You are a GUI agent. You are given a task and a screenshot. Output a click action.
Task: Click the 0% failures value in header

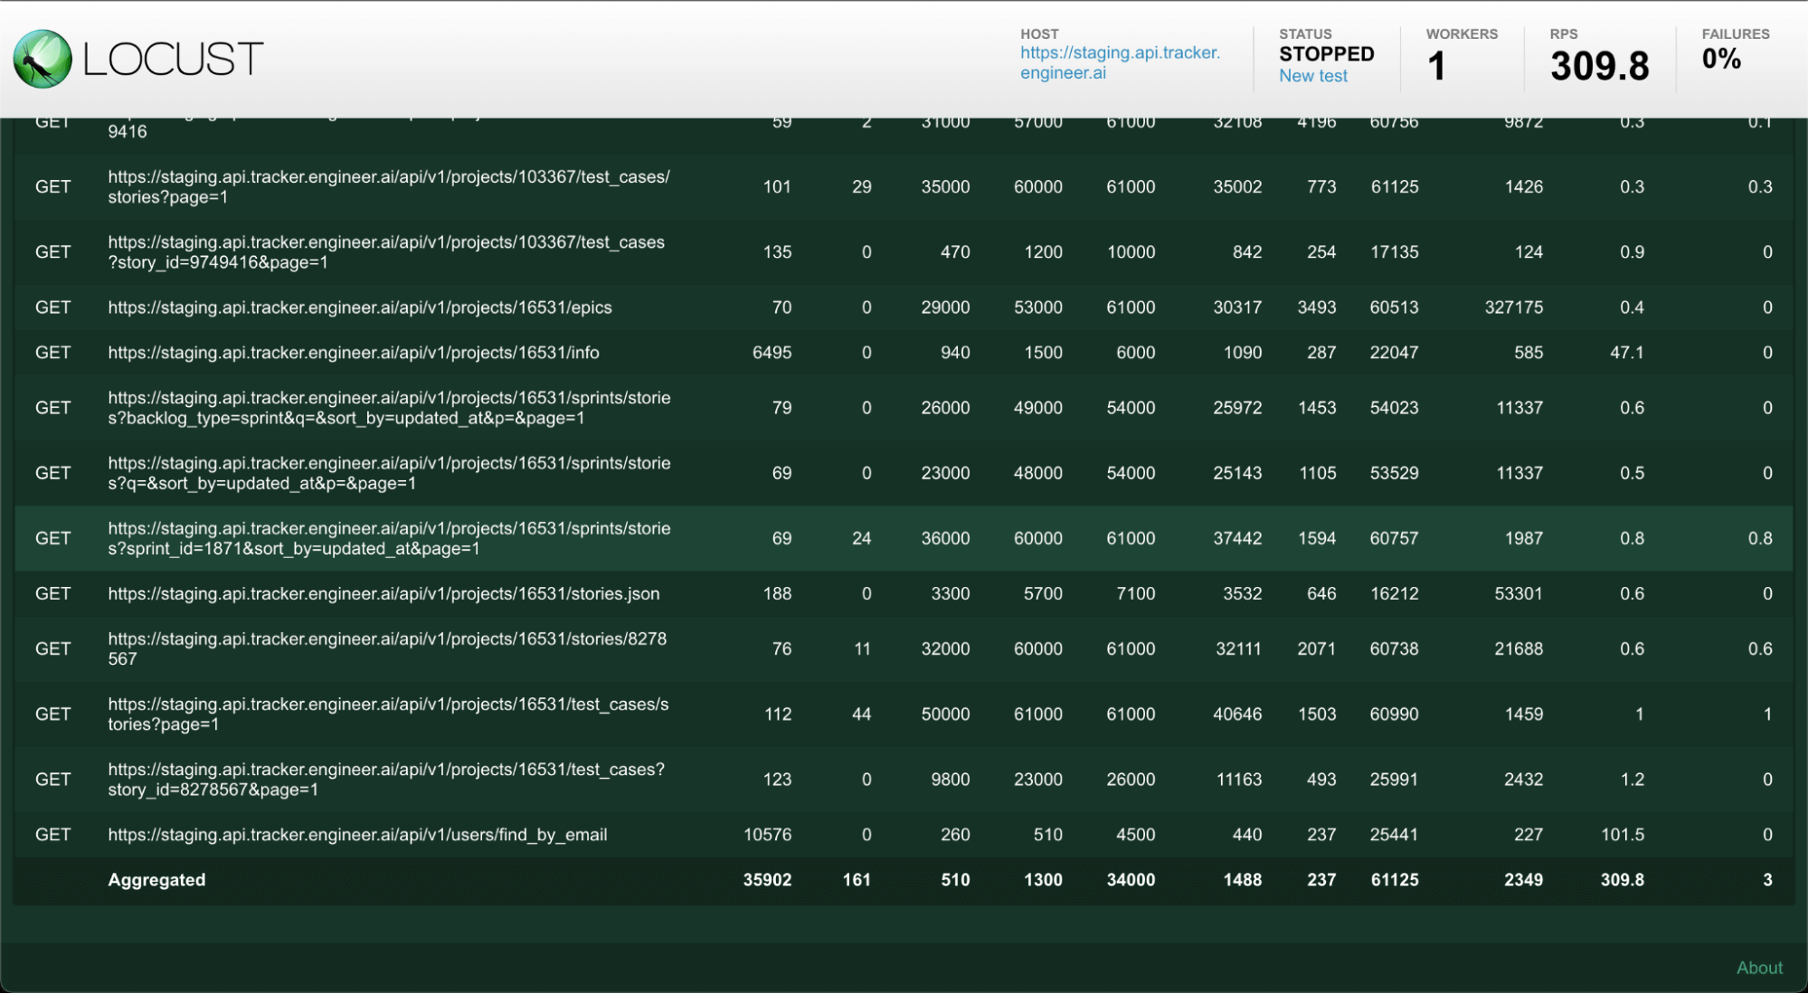click(x=1721, y=59)
